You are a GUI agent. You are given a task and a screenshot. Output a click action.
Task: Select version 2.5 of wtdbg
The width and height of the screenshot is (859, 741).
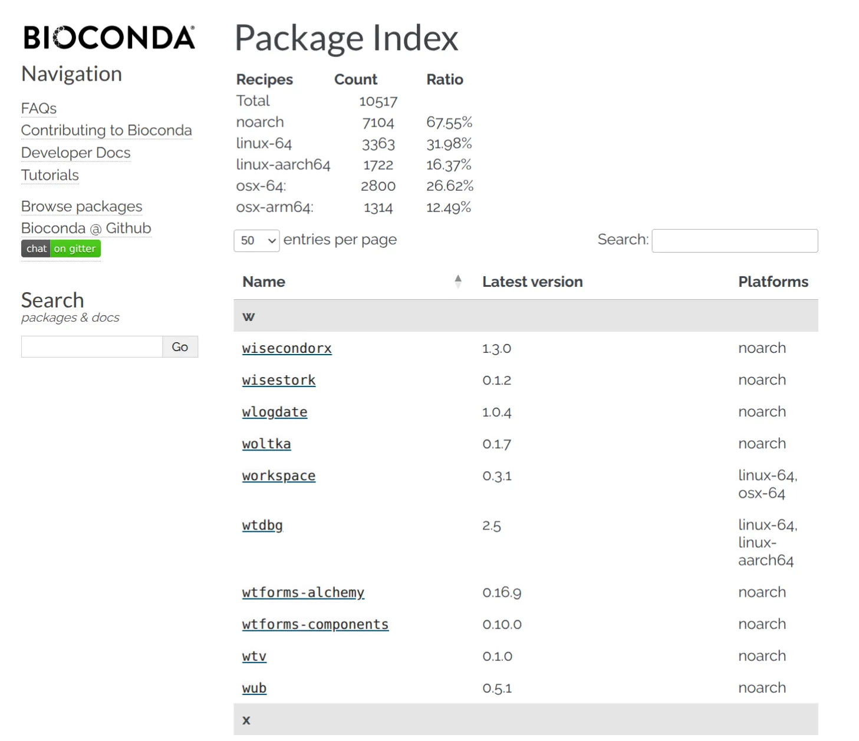pos(492,525)
